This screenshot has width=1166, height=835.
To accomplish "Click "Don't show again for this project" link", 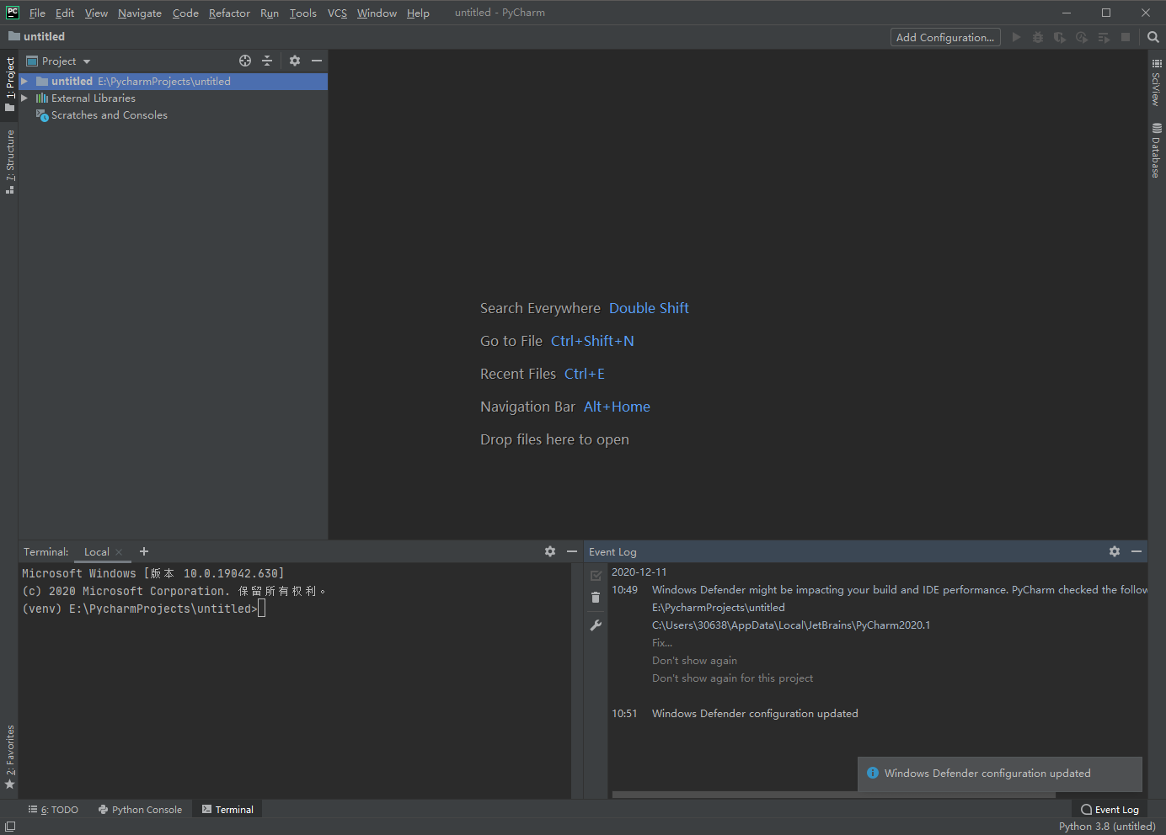I will [732, 678].
